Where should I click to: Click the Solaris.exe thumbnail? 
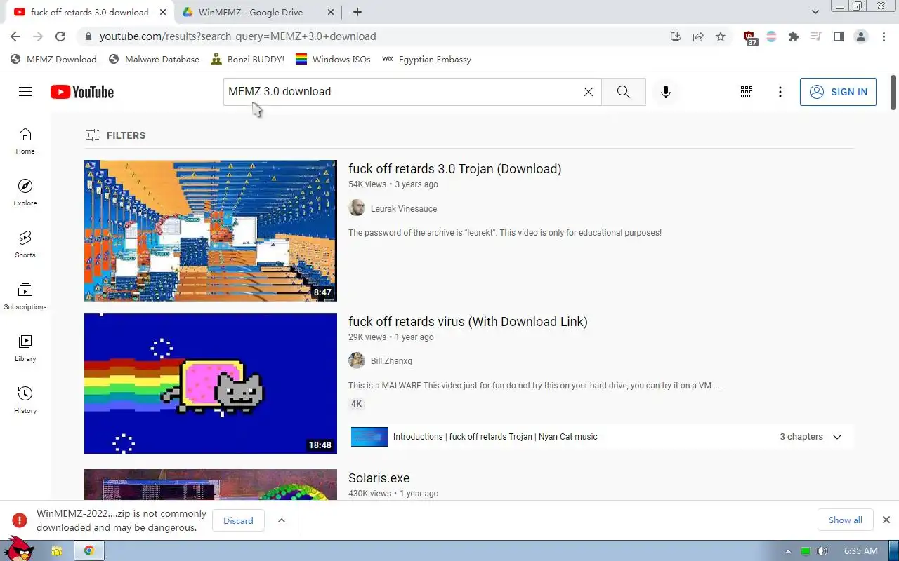[211, 484]
